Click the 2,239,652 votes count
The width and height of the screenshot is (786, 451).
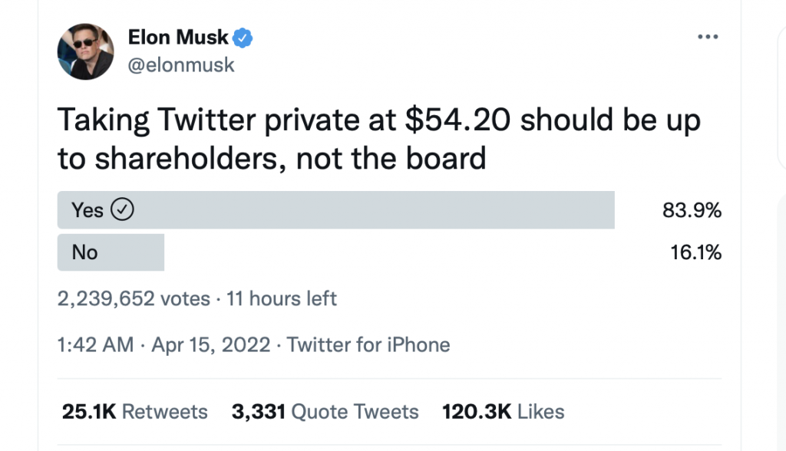point(134,298)
